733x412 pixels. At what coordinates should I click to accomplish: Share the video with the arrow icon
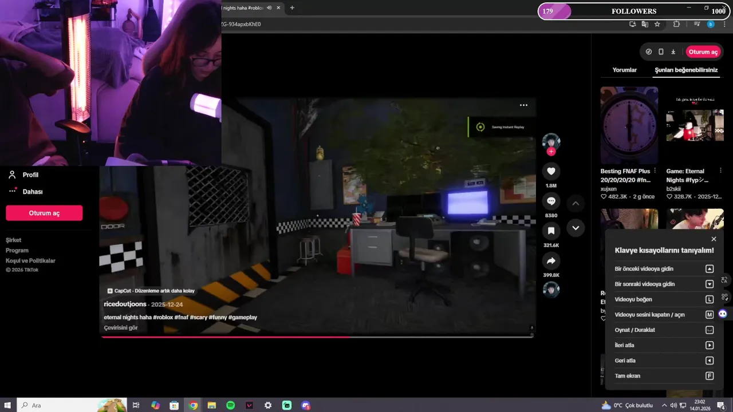[551, 261]
